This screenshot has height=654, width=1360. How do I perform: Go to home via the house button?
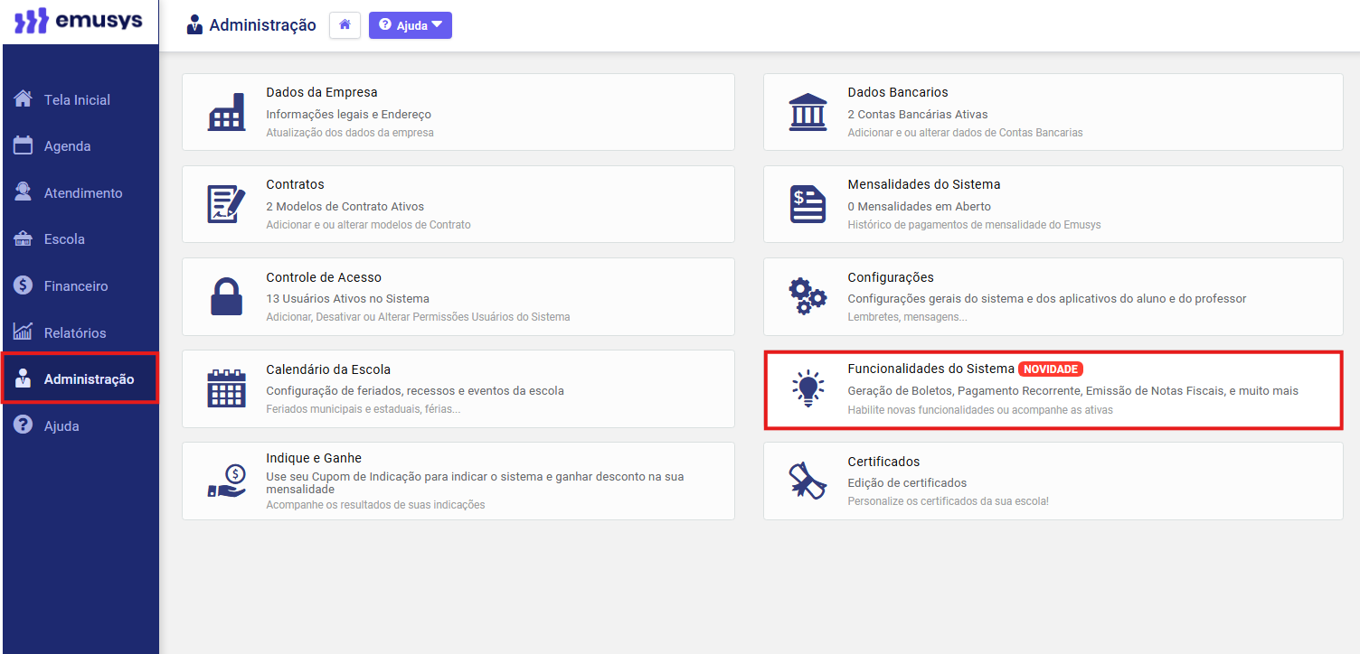point(345,25)
